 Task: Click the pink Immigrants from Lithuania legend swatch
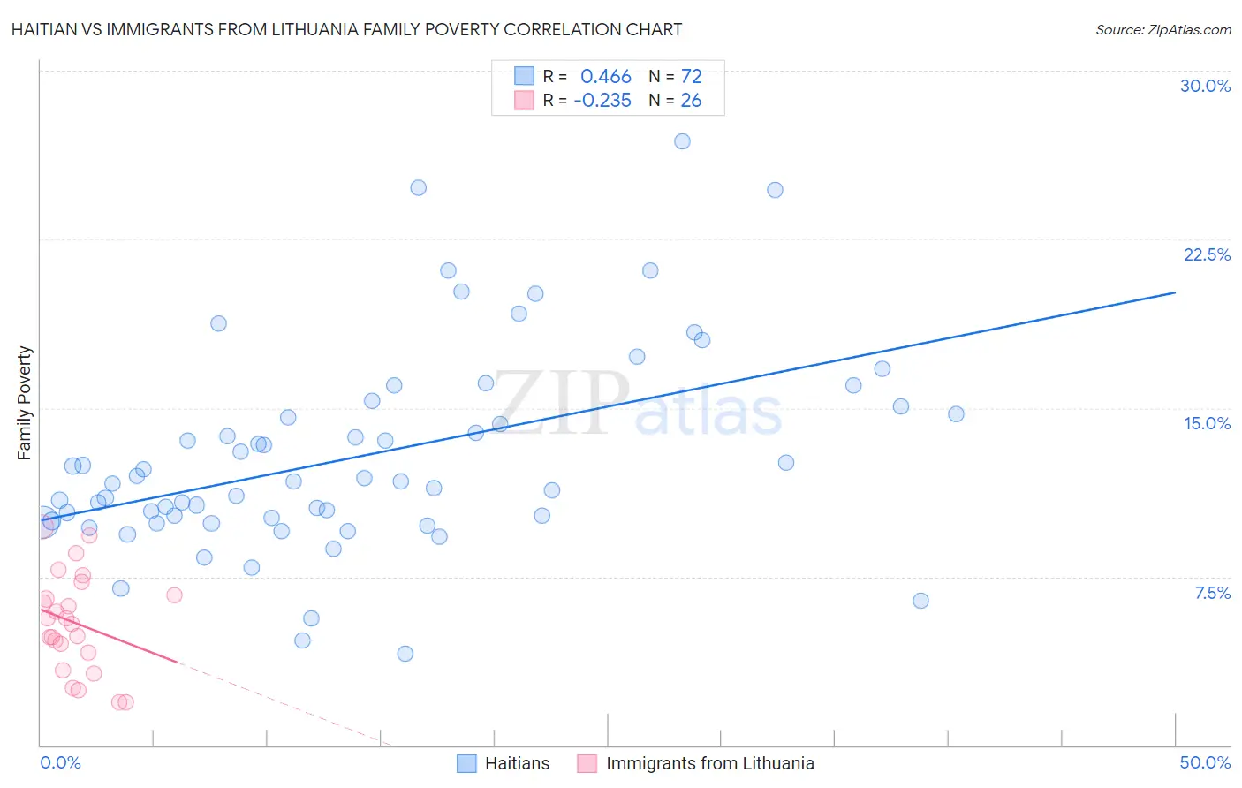(x=587, y=763)
